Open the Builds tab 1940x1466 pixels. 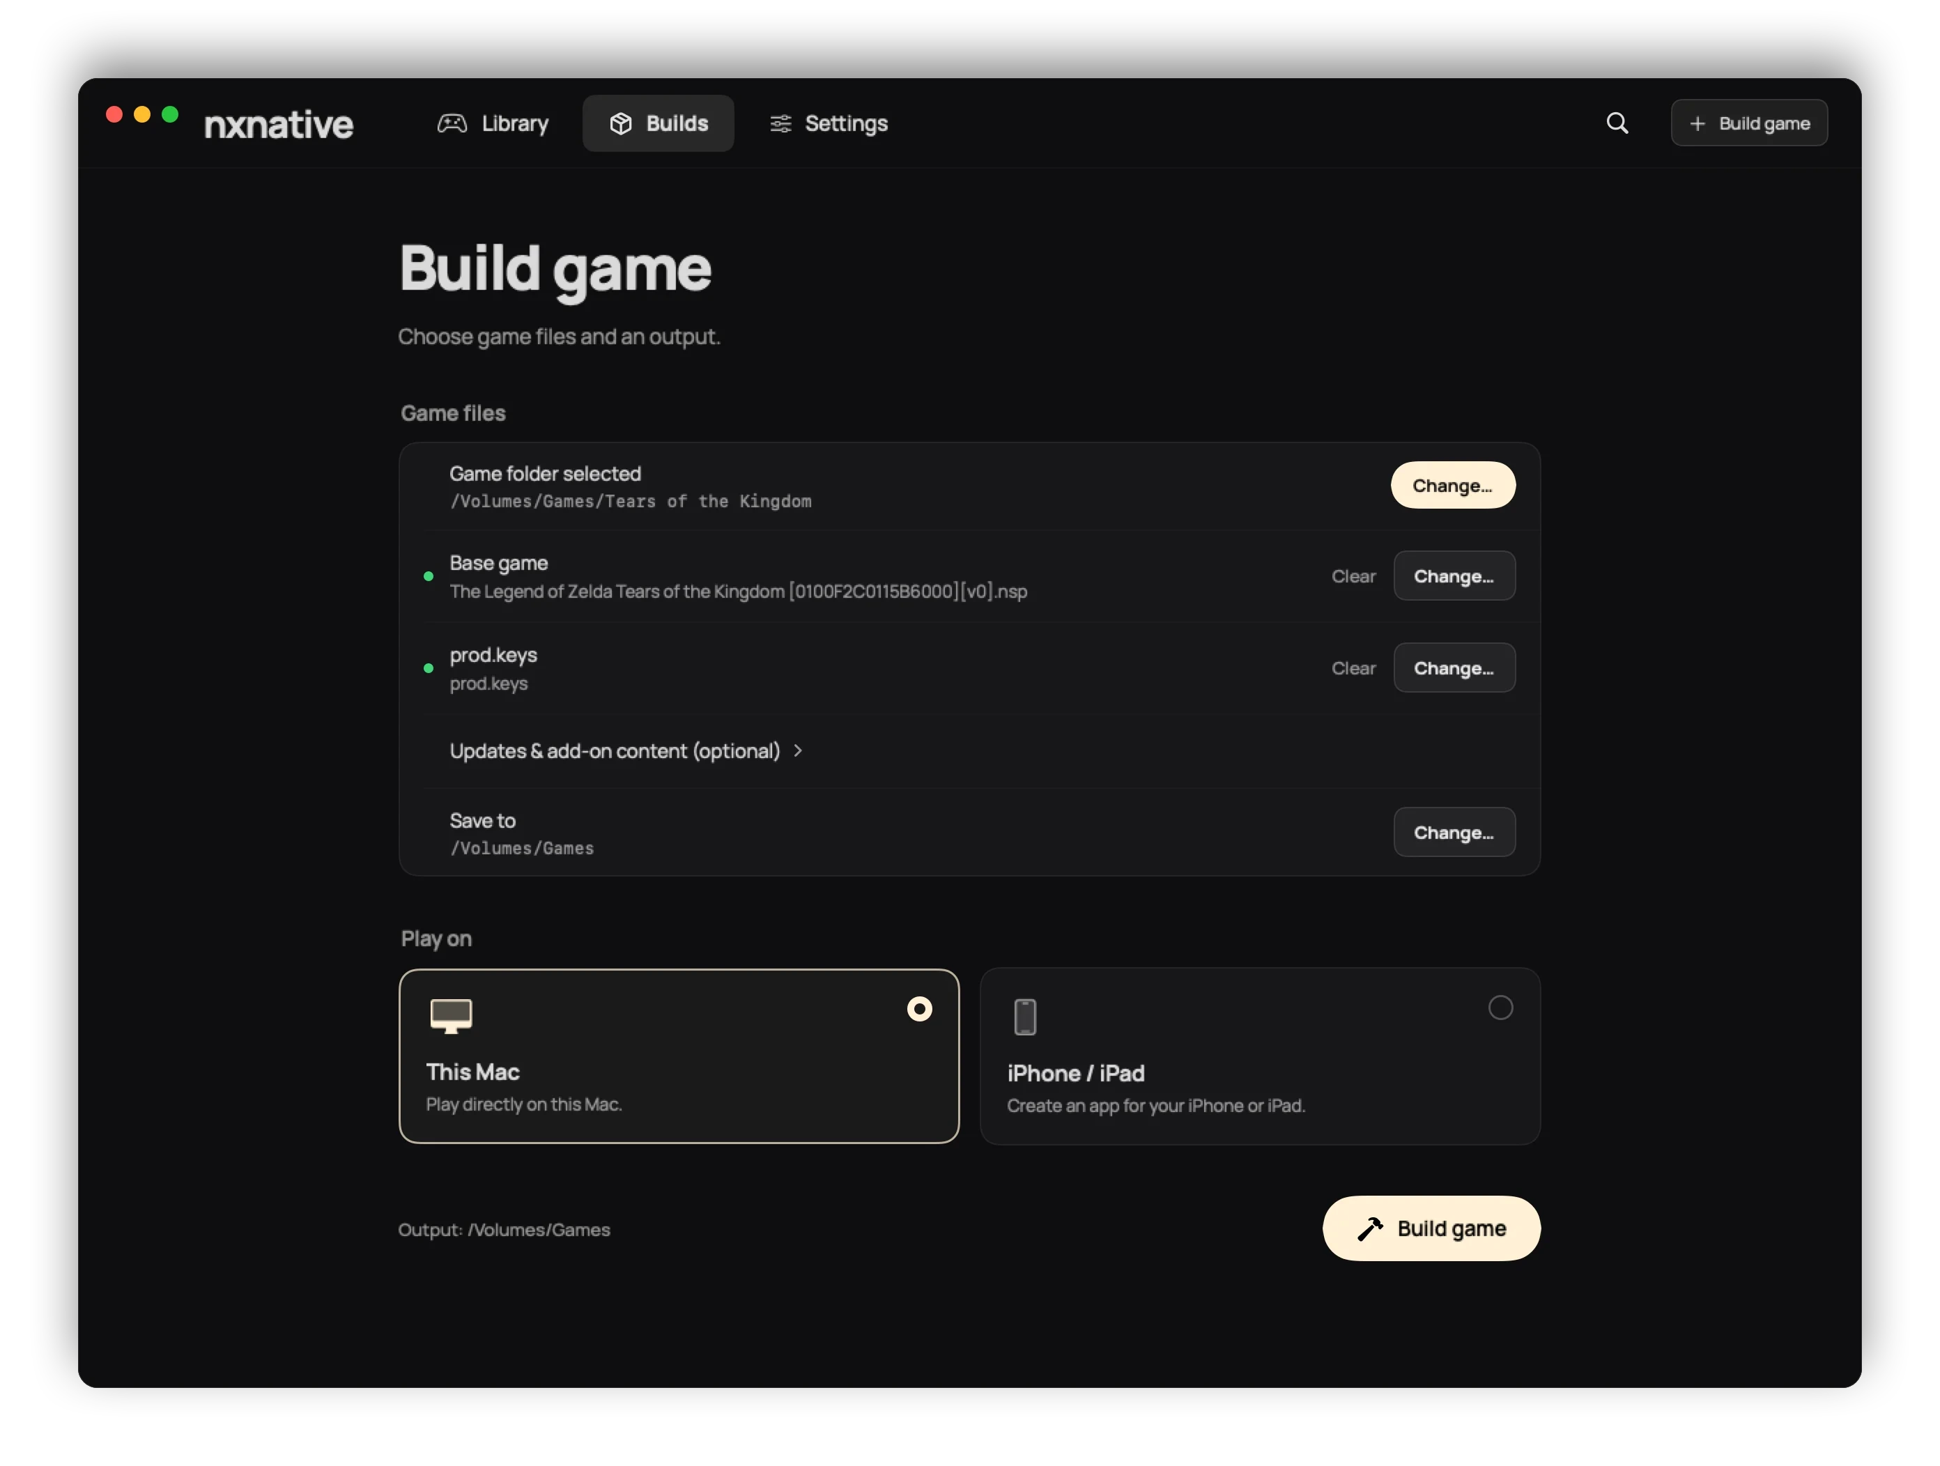click(x=658, y=123)
